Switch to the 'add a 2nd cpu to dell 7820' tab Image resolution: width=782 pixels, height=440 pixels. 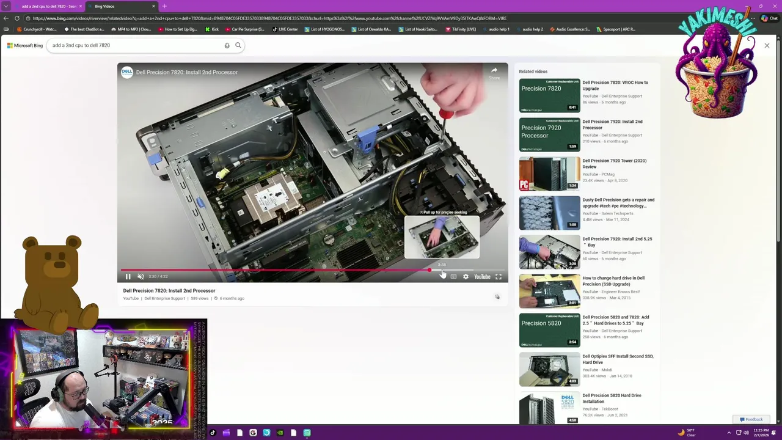(48, 6)
